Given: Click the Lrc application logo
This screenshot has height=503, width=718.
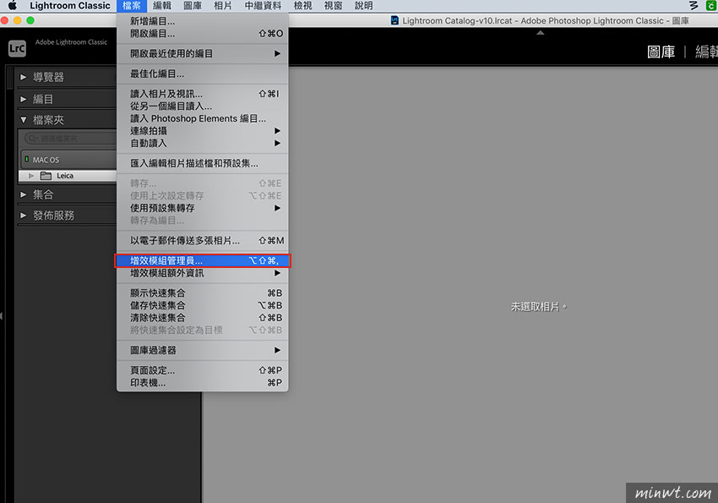Looking at the screenshot, I should click(17, 48).
